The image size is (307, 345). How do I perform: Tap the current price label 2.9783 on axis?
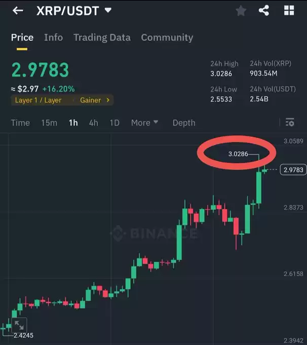(293, 169)
